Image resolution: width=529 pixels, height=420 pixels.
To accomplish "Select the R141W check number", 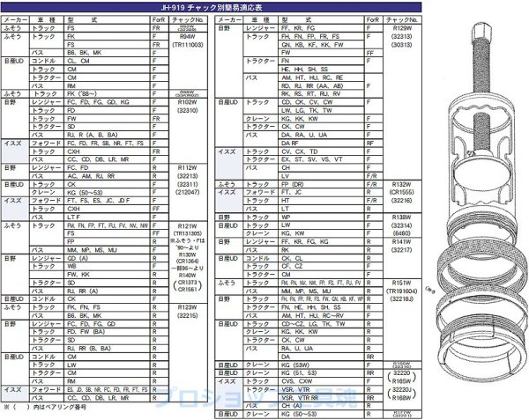I will pyautogui.click(x=401, y=240).
